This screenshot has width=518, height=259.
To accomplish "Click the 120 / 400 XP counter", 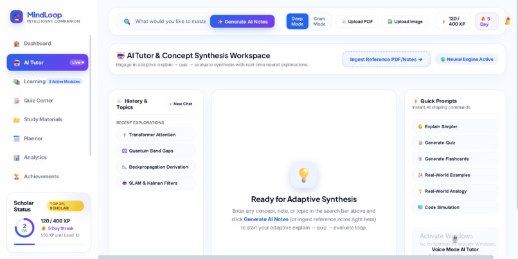I will (x=453, y=21).
